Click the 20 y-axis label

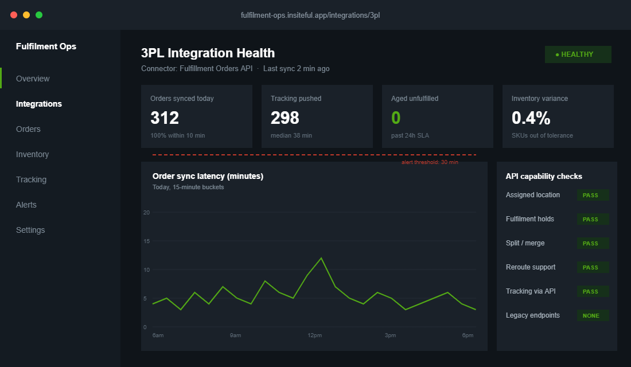coord(146,213)
